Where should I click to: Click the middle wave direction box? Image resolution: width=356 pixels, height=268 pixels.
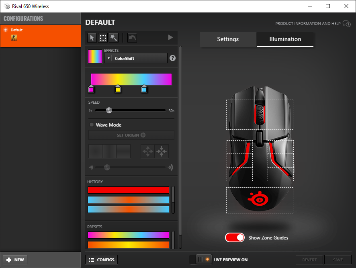tap(109, 151)
